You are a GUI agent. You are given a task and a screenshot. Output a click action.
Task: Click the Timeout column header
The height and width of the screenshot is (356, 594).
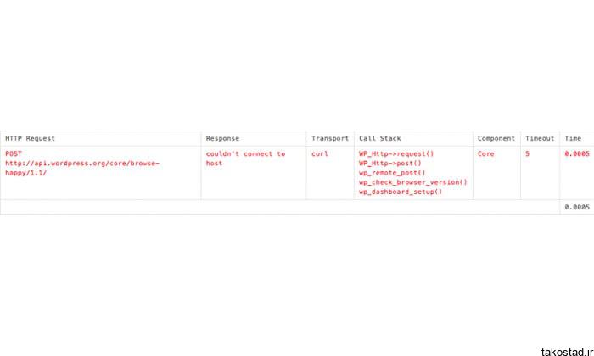pyautogui.click(x=540, y=138)
